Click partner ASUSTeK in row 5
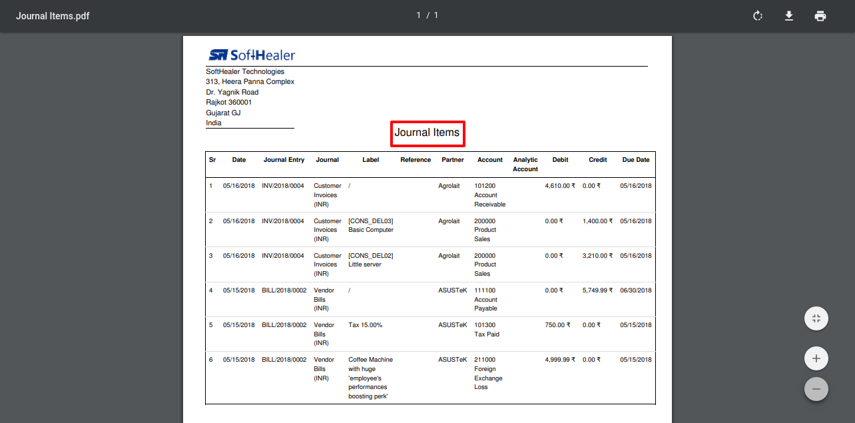The height and width of the screenshot is (423, 855). tap(453, 325)
